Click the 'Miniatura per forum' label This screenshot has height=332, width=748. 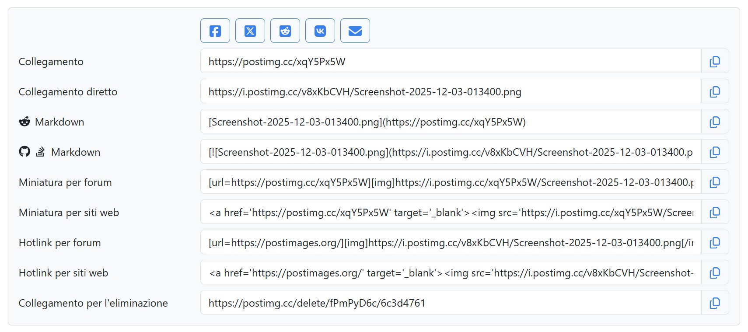[65, 182]
